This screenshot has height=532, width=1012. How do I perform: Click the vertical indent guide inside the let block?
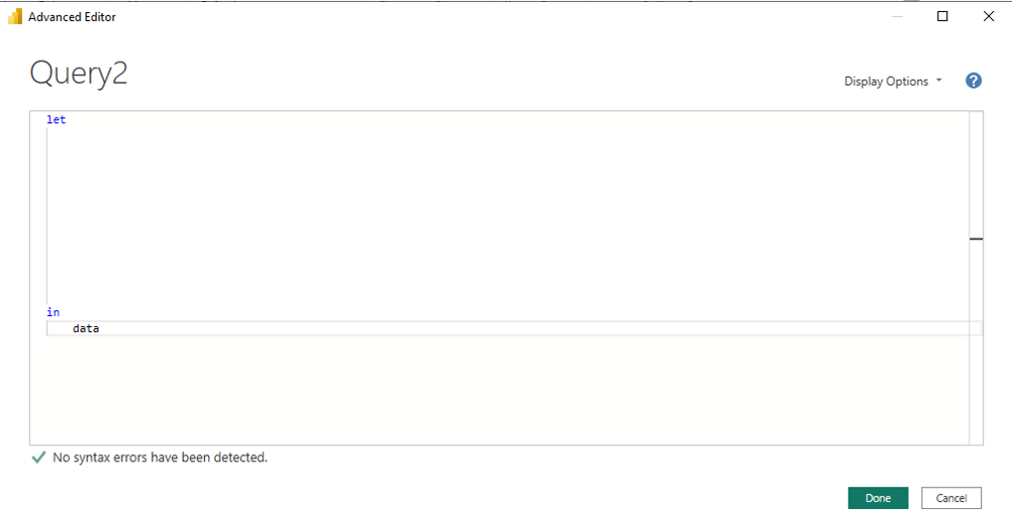(47, 215)
